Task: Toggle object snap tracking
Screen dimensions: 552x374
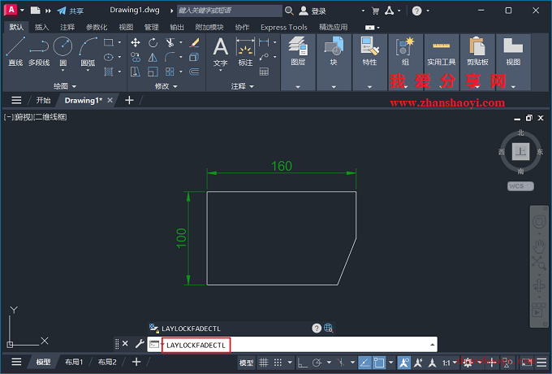Action: click(x=364, y=362)
